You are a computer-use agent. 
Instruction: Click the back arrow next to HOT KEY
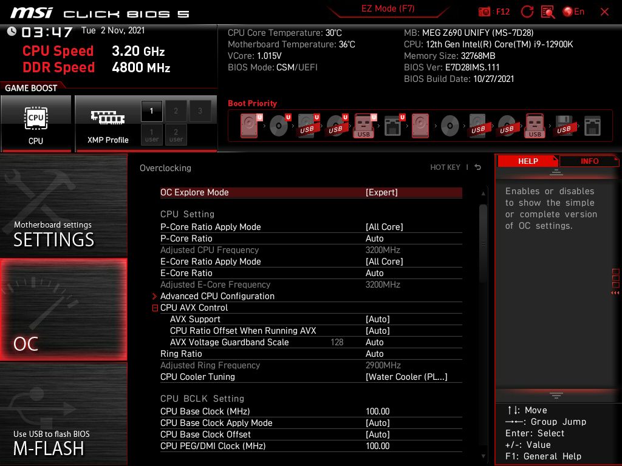click(478, 167)
